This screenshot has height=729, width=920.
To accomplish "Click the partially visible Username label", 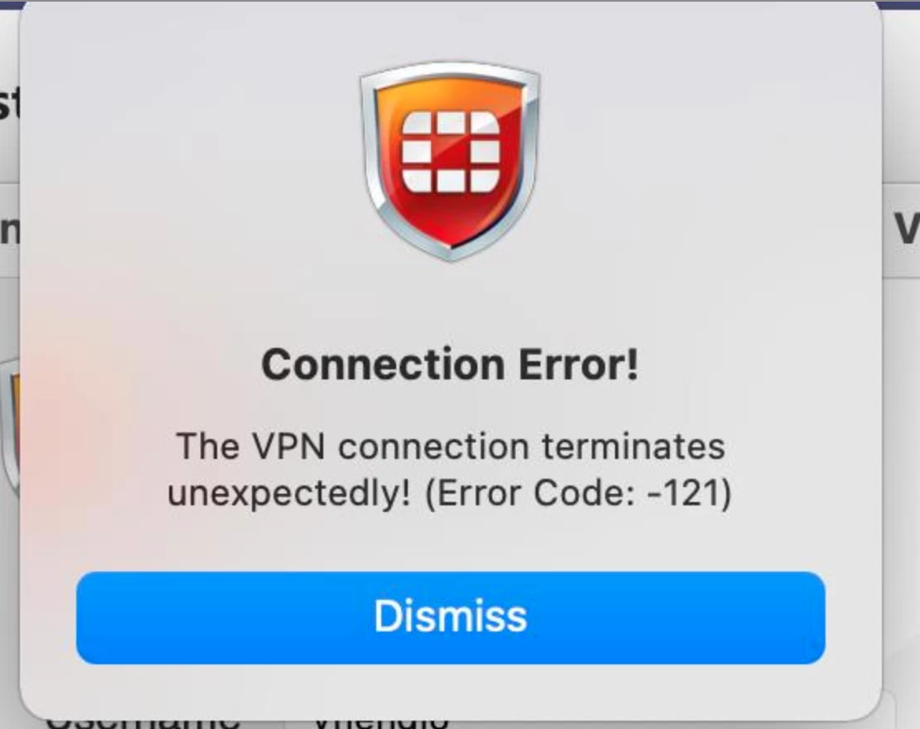I will (x=143, y=720).
